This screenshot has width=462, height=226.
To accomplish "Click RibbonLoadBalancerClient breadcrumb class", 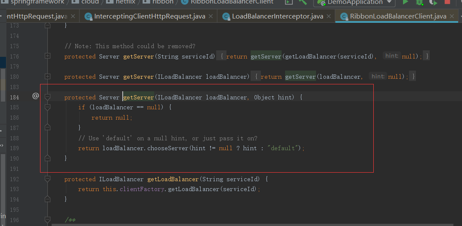I will click(228, 2).
